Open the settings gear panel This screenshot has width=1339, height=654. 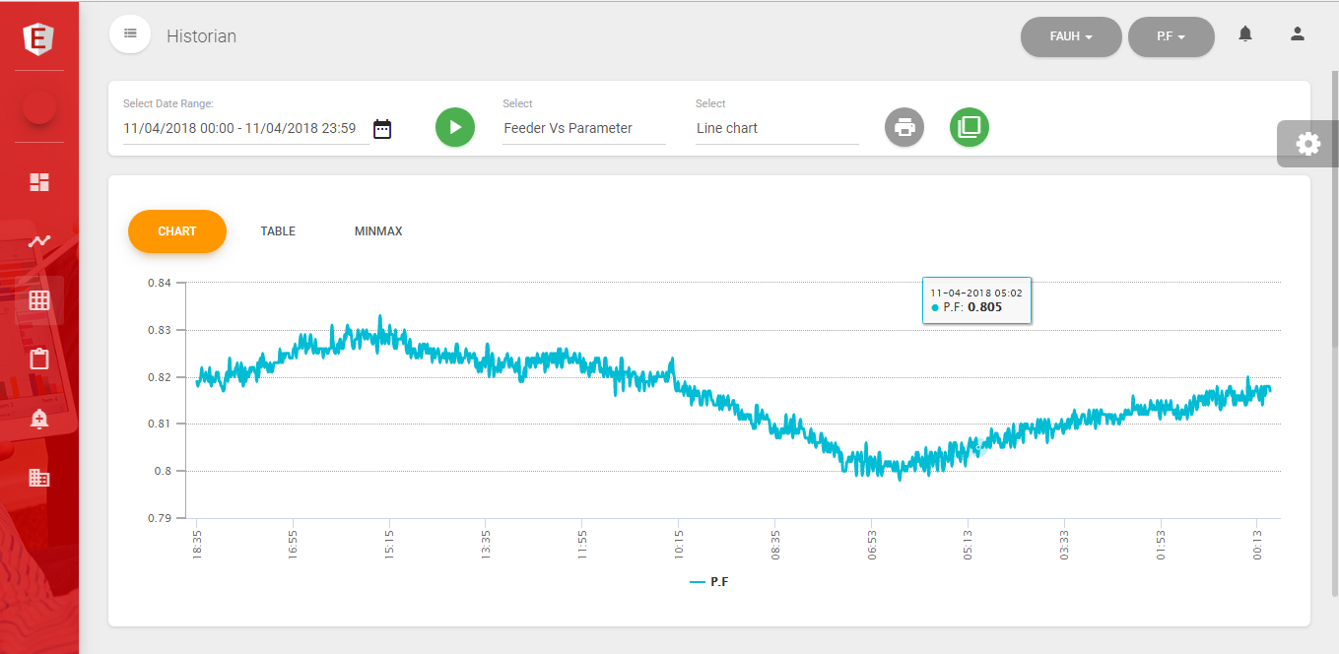point(1307,144)
